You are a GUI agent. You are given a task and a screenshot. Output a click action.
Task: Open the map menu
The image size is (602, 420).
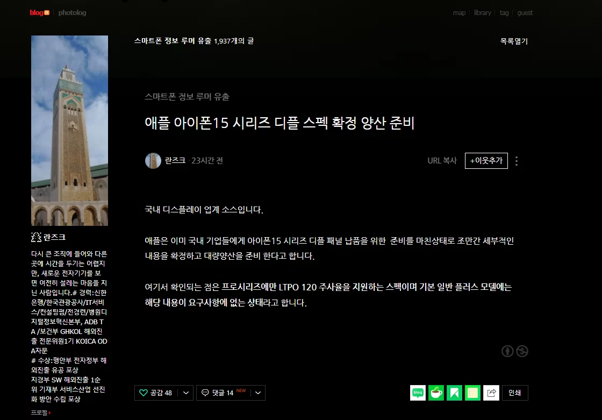(459, 13)
